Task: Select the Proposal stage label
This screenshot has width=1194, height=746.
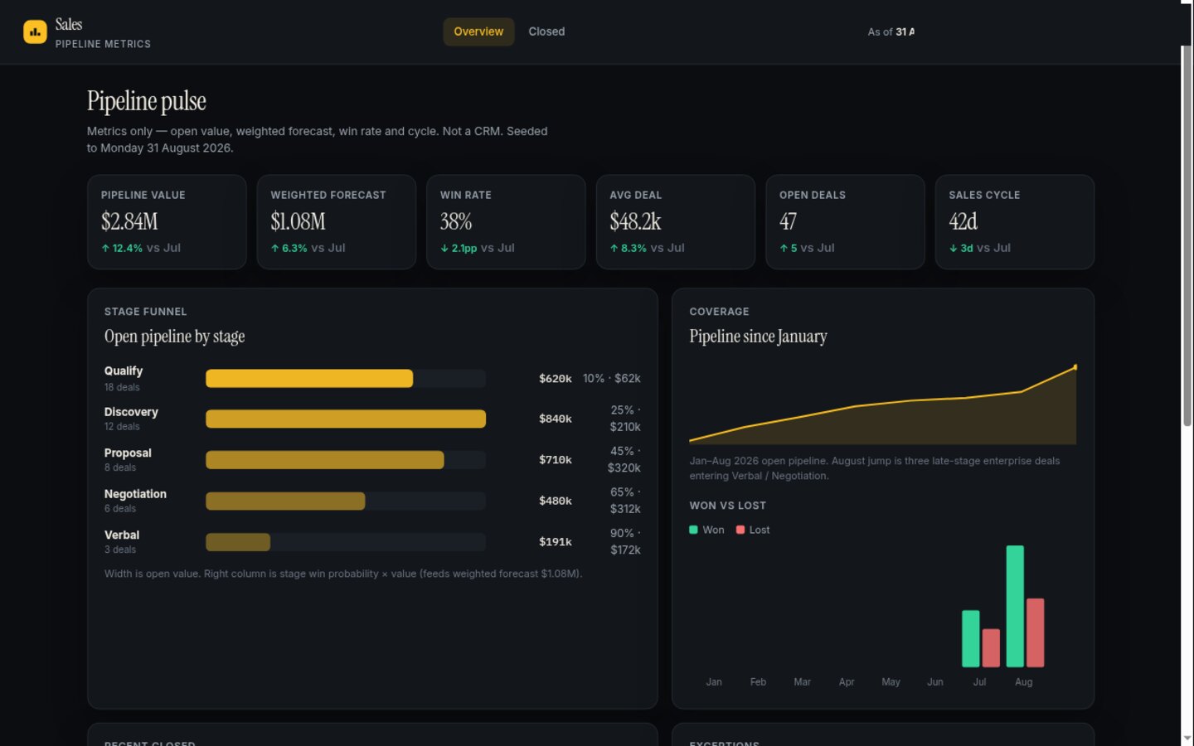Action: tap(128, 453)
